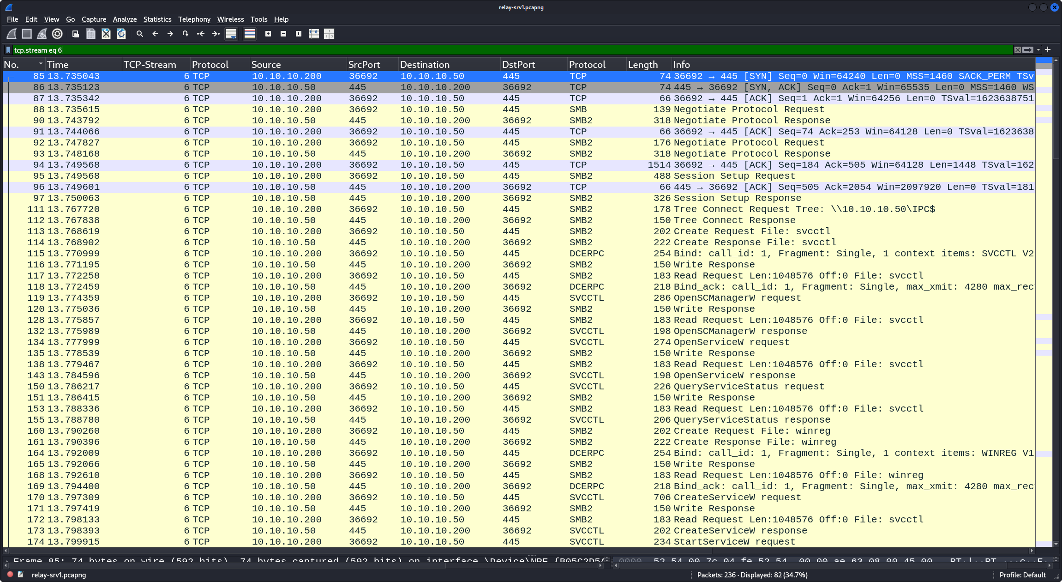Click Profile: Default in status bar

point(1022,575)
